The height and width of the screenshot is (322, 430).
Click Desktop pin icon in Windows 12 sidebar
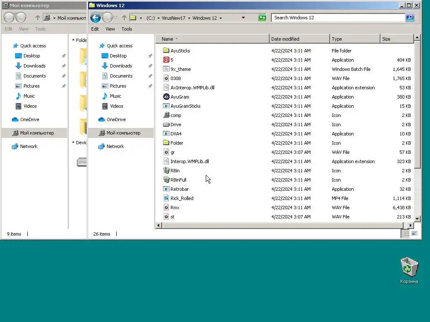tap(150, 56)
